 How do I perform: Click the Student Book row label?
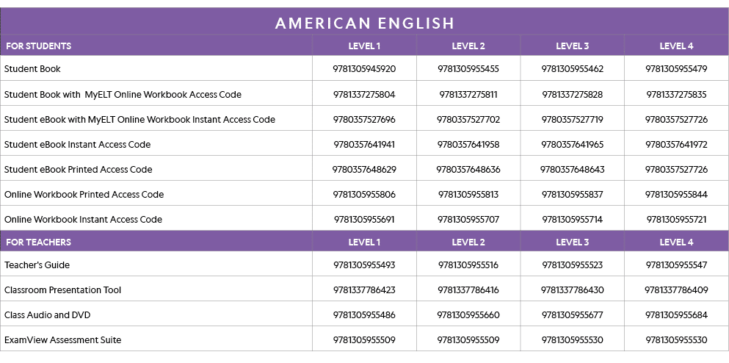point(32,69)
